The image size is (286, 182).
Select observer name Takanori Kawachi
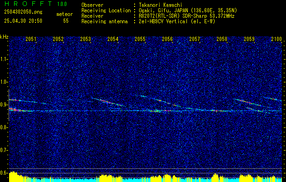click(161, 5)
